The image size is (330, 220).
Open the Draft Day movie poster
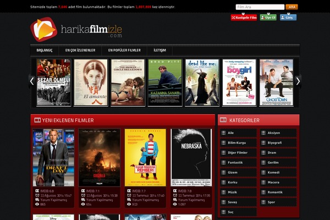[x=53, y=157]
